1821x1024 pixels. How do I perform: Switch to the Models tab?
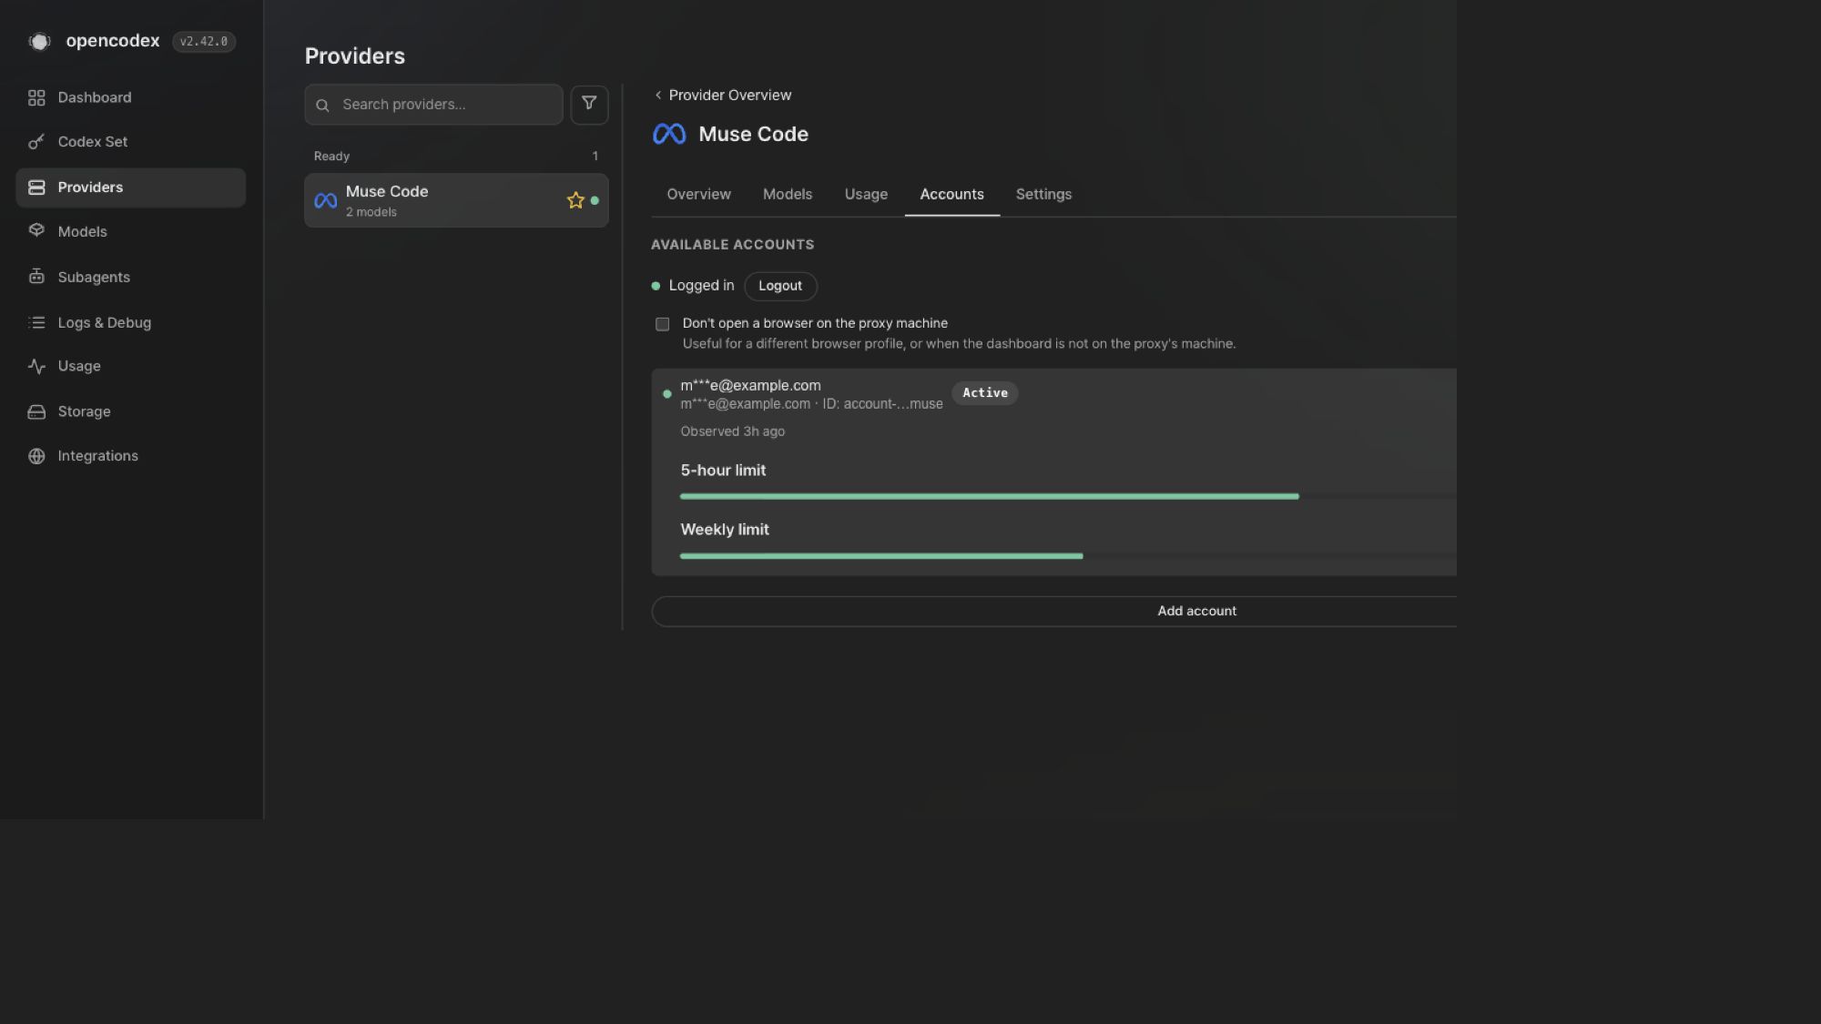(x=787, y=194)
